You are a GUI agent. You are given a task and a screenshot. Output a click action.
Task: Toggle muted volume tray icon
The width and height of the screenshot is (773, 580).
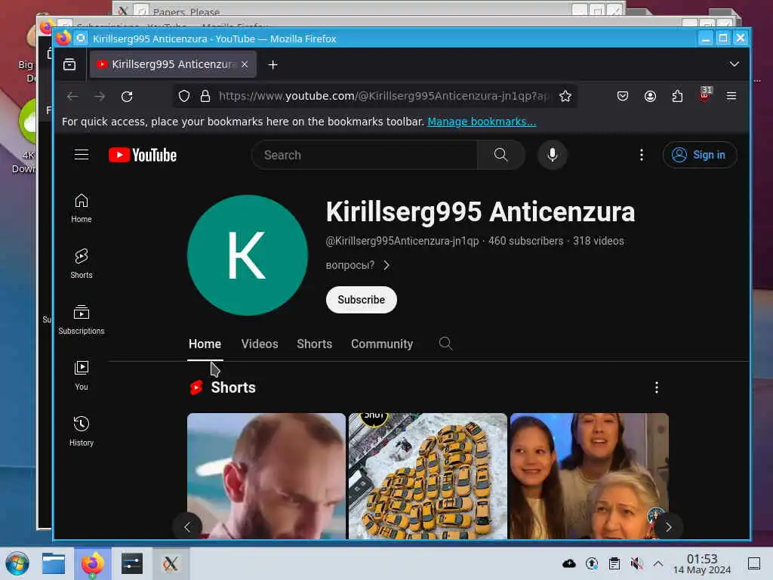click(x=636, y=563)
